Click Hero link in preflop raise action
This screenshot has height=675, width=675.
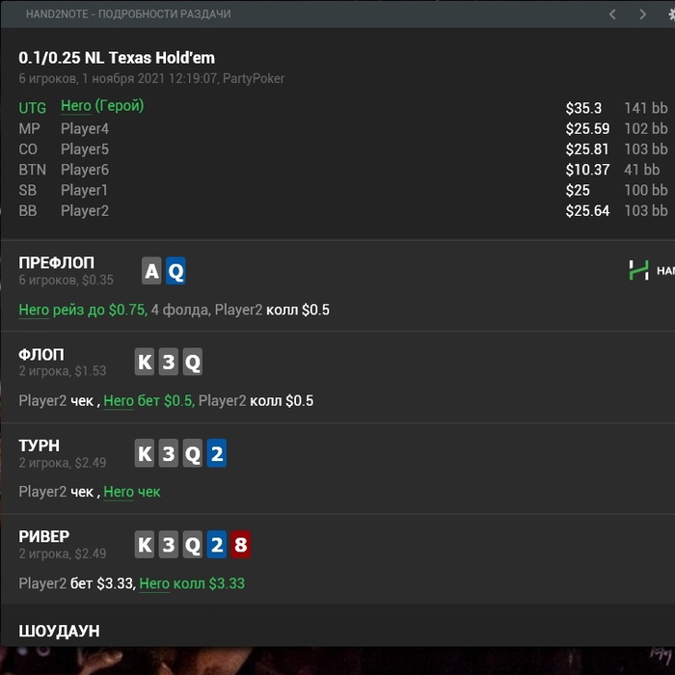35,310
